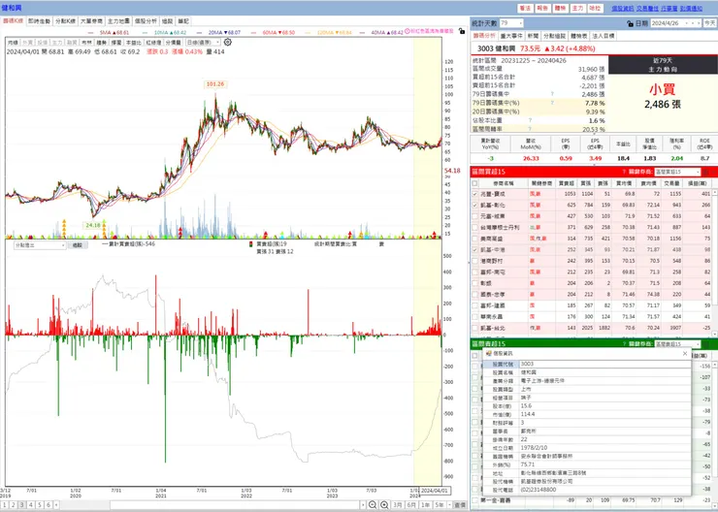This screenshot has height=512, width=718.
Task: Switch to the 個股分析 tab
Action: click(x=146, y=21)
